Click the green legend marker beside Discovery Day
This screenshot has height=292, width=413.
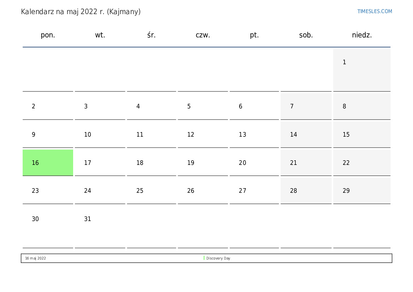(x=204, y=258)
